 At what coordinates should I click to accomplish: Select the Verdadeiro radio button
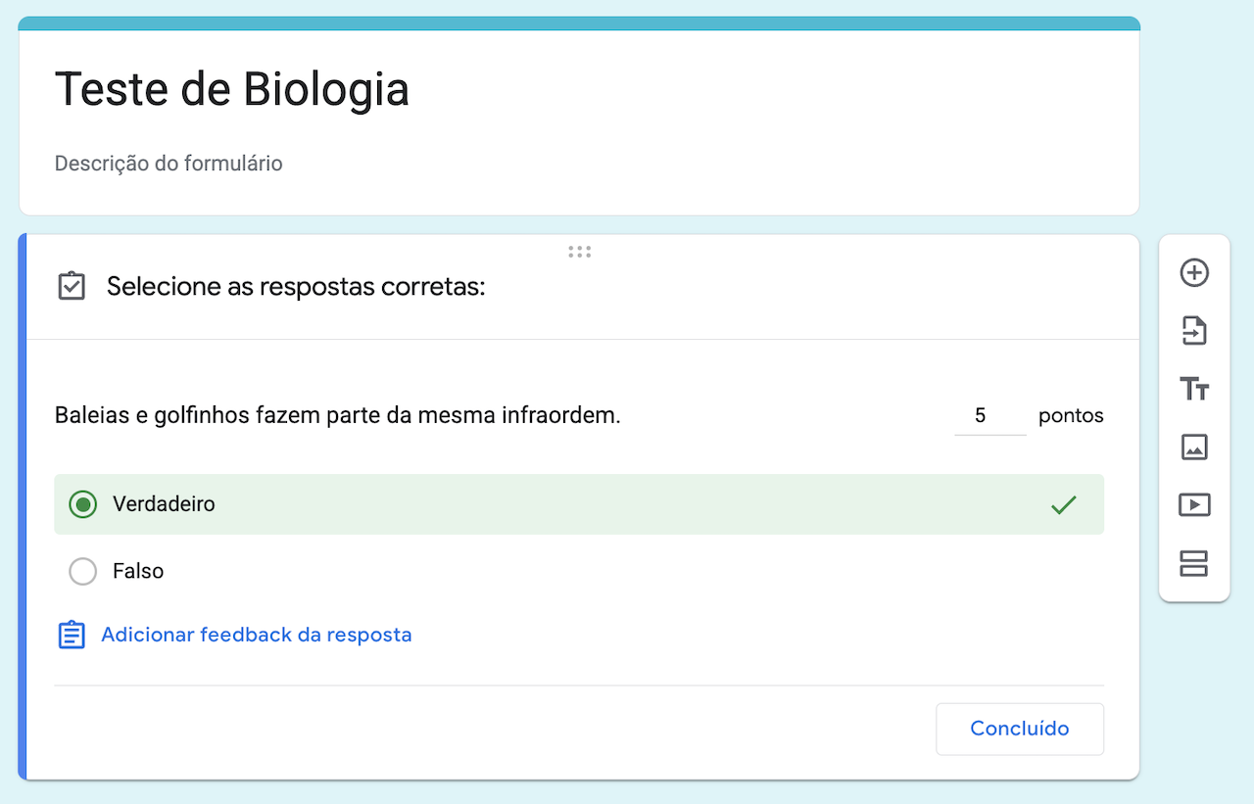tap(83, 504)
